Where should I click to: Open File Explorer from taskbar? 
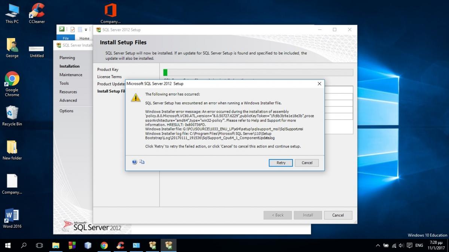click(56, 245)
